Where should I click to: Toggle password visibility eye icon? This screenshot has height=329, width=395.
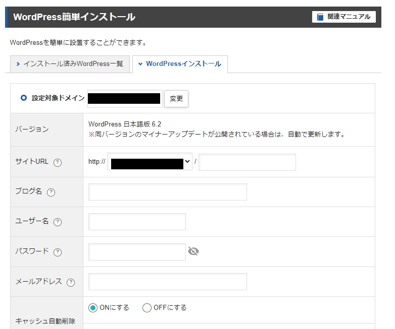tap(193, 251)
